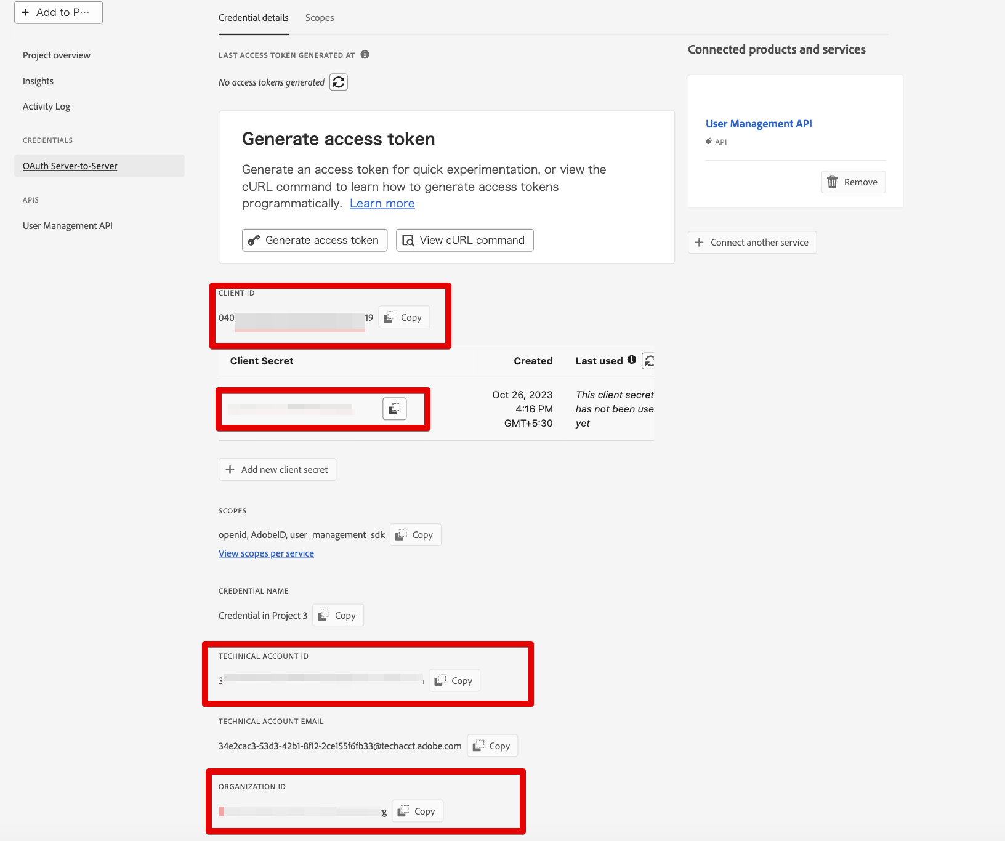Viewport: 1005px width, 841px height.
Task: Click info icon next to Last used
Action: click(631, 360)
